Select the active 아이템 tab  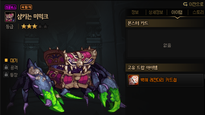[x=177, y=12]
